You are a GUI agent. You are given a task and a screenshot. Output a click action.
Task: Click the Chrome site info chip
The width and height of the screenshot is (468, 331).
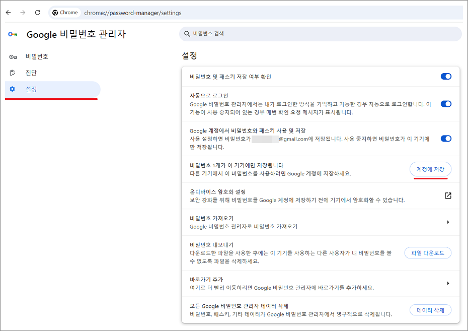[65, 13]
